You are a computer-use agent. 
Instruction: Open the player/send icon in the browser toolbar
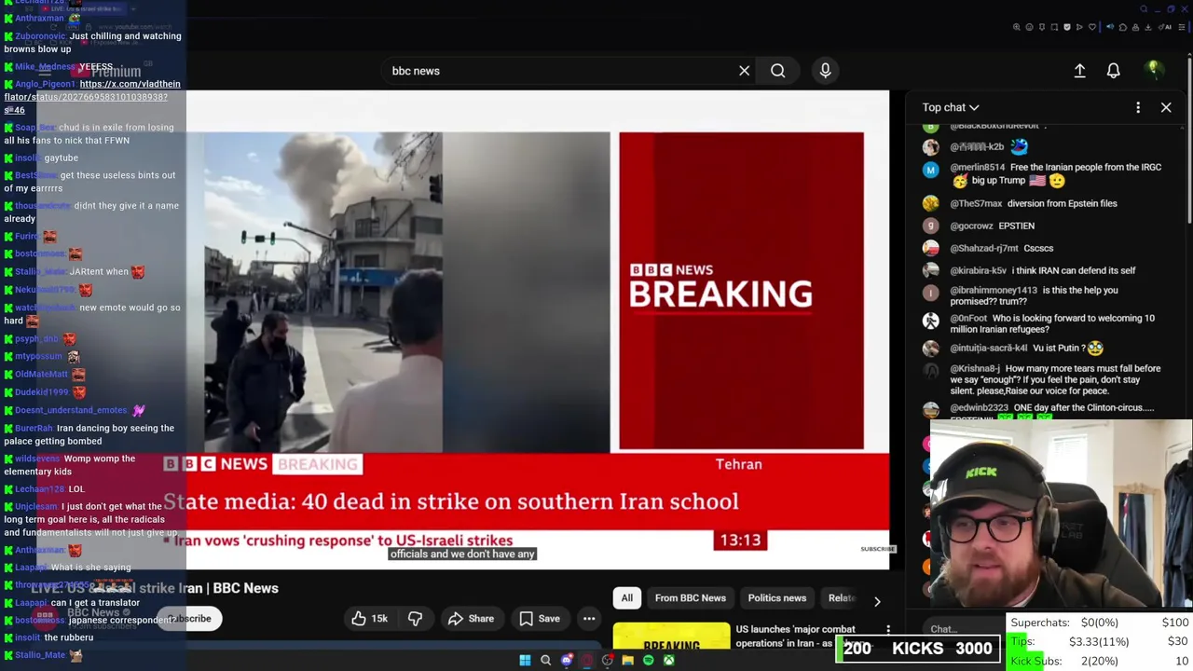[1079, 27]
